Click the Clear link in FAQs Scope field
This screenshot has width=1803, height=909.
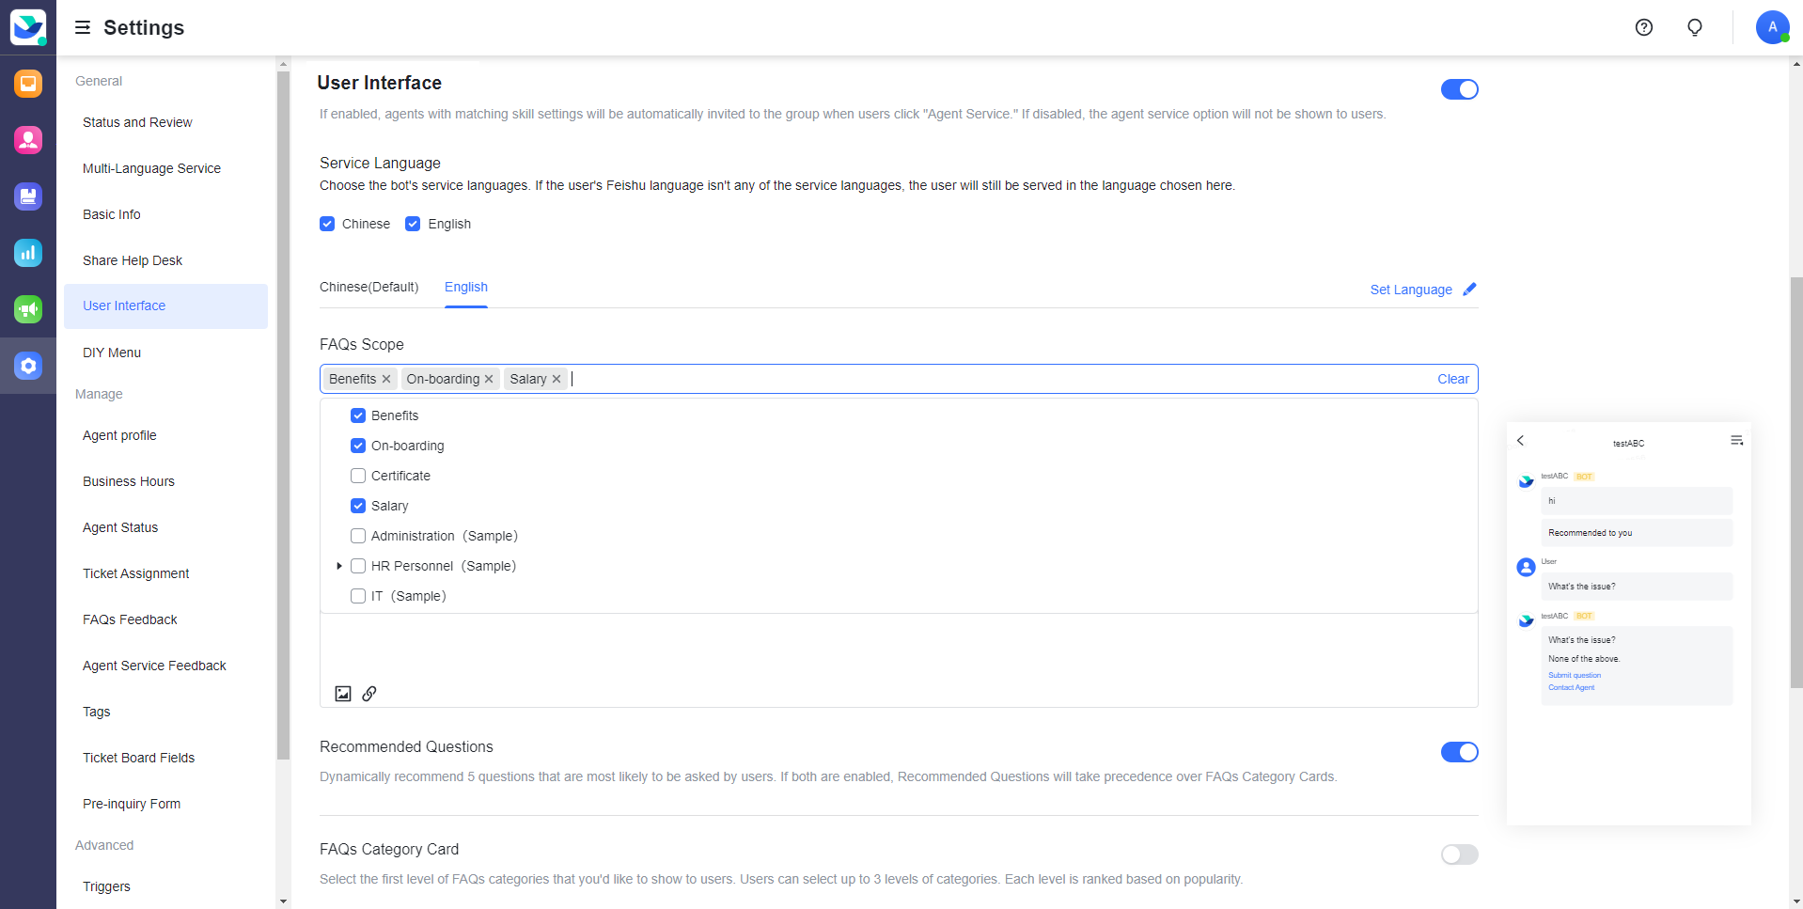click(1452, 379)
